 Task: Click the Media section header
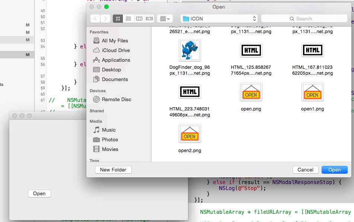[96, 121]
